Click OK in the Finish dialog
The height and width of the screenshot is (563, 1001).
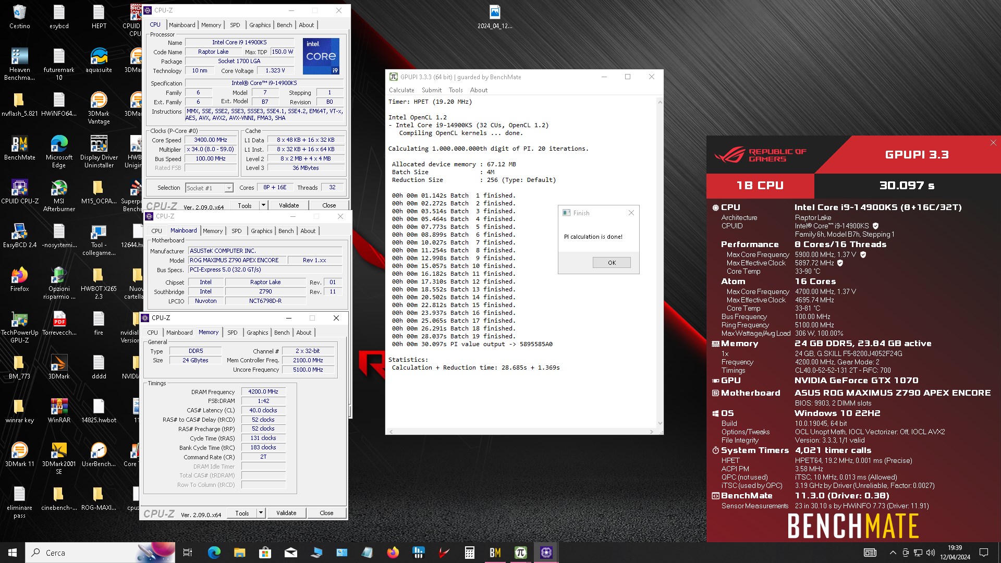(x=612, y=263)
